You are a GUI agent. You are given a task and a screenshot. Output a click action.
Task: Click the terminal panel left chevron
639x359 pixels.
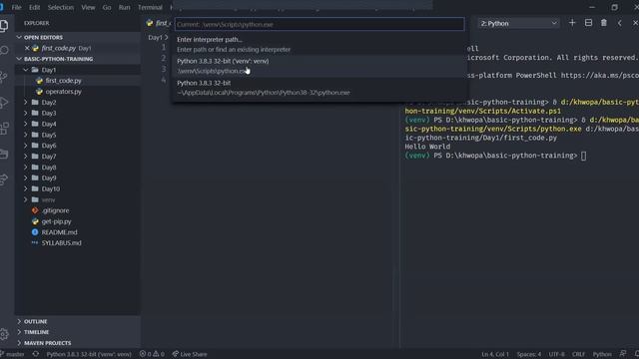pos(619,23)
